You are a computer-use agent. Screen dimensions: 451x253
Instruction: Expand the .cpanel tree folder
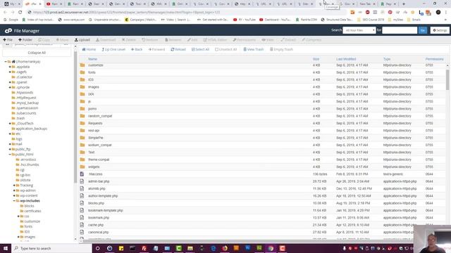10,82
